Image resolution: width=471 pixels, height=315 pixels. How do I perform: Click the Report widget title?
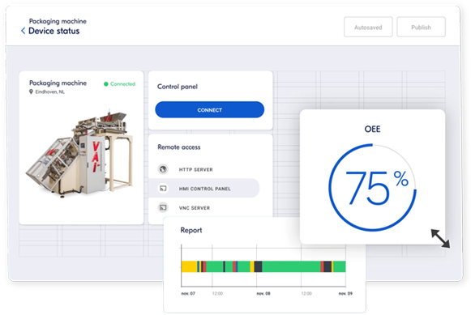(191, 230)
